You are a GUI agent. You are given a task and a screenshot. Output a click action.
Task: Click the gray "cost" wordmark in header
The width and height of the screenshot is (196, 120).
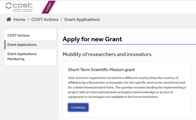(23, 6)
